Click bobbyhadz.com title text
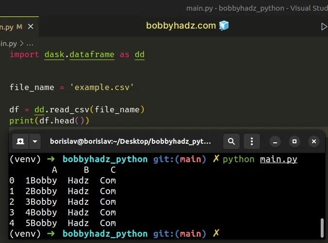 coord(181,26)
